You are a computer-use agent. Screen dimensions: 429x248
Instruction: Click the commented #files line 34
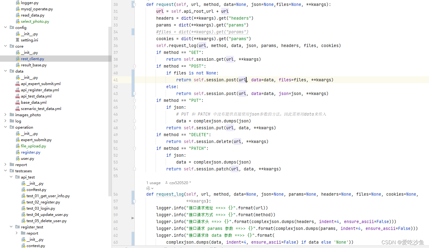pyautogui.click(x=202, y=32)
